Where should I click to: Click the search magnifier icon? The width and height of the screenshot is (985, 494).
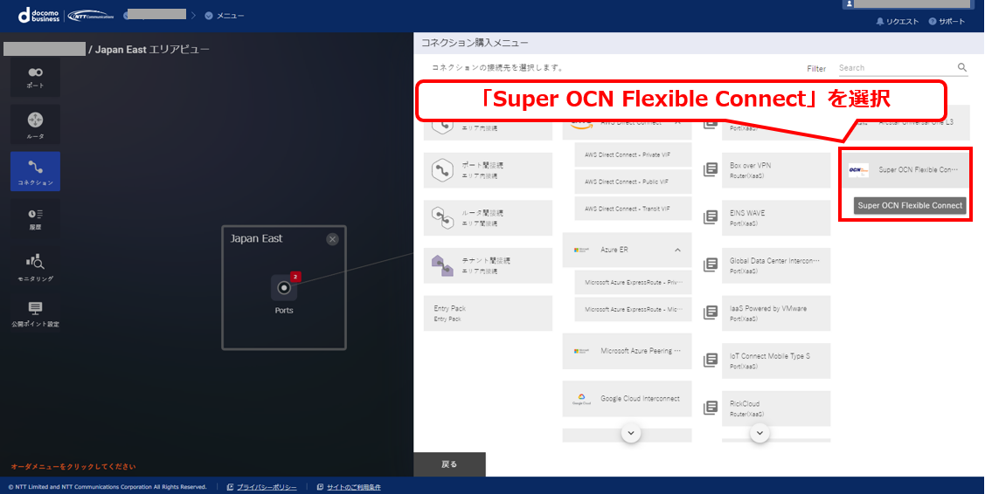pos(961,67)
